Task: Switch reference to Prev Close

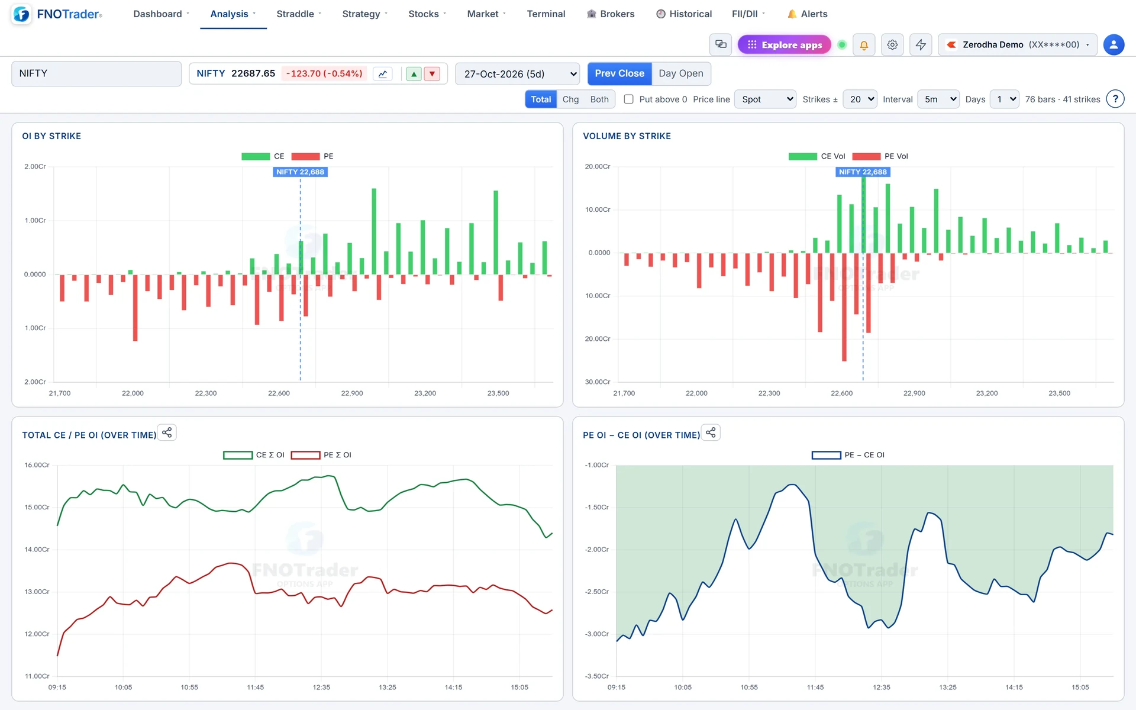Action: click(x=619, y=73)
